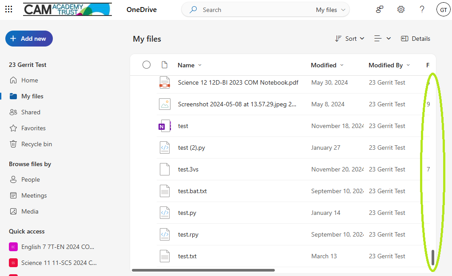Open the test.rpy file name
This screenshot has height=276, width=452.
coord(188,235)
